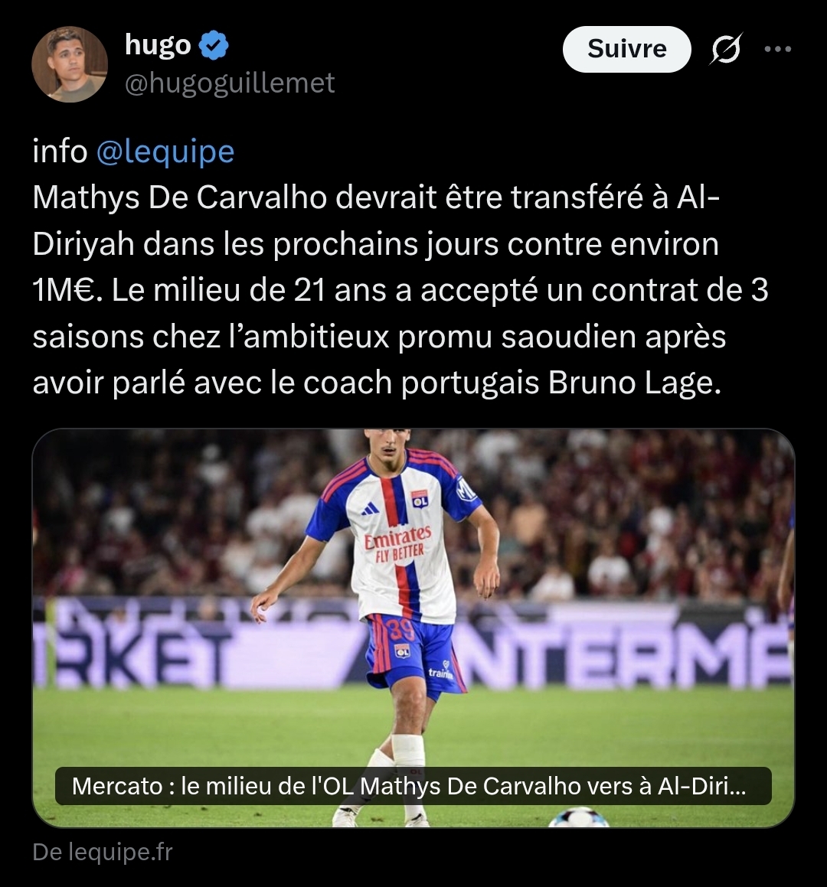Click the display name hugo

(x=158, y=45)
